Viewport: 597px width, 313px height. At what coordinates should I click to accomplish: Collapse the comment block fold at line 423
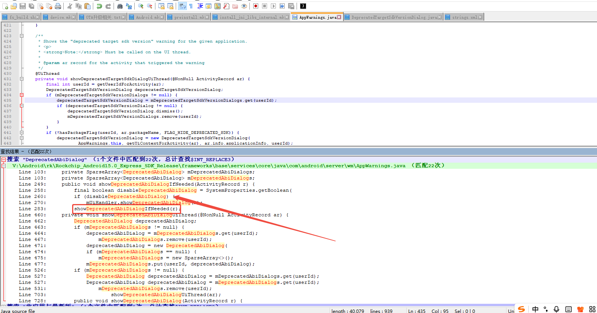tap(21, 36)
